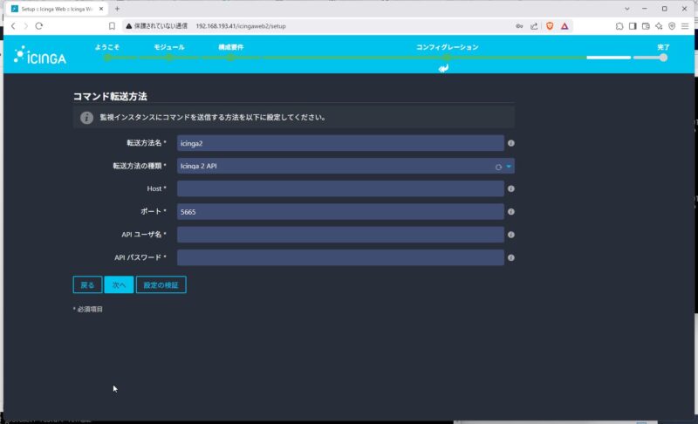Click 戻る button
The width and height of the screenshot is (698, 424).
[87, 284]
